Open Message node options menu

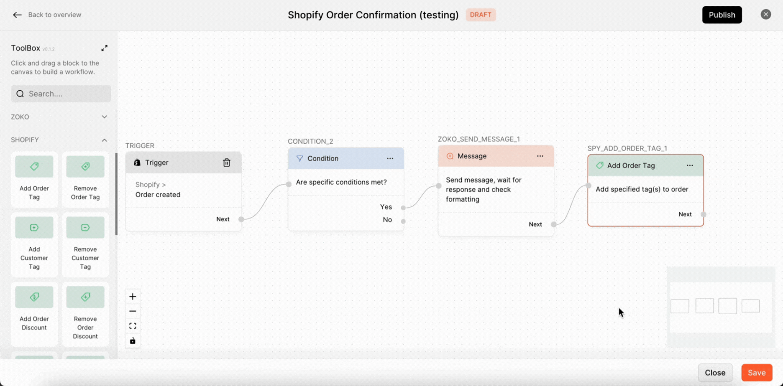click(540, 156)
